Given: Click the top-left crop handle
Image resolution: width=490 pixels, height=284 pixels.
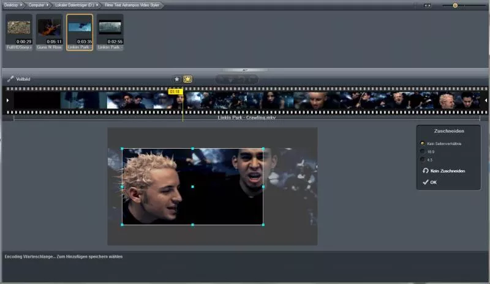Looking at the screenshot, I should tap(122, 149).
